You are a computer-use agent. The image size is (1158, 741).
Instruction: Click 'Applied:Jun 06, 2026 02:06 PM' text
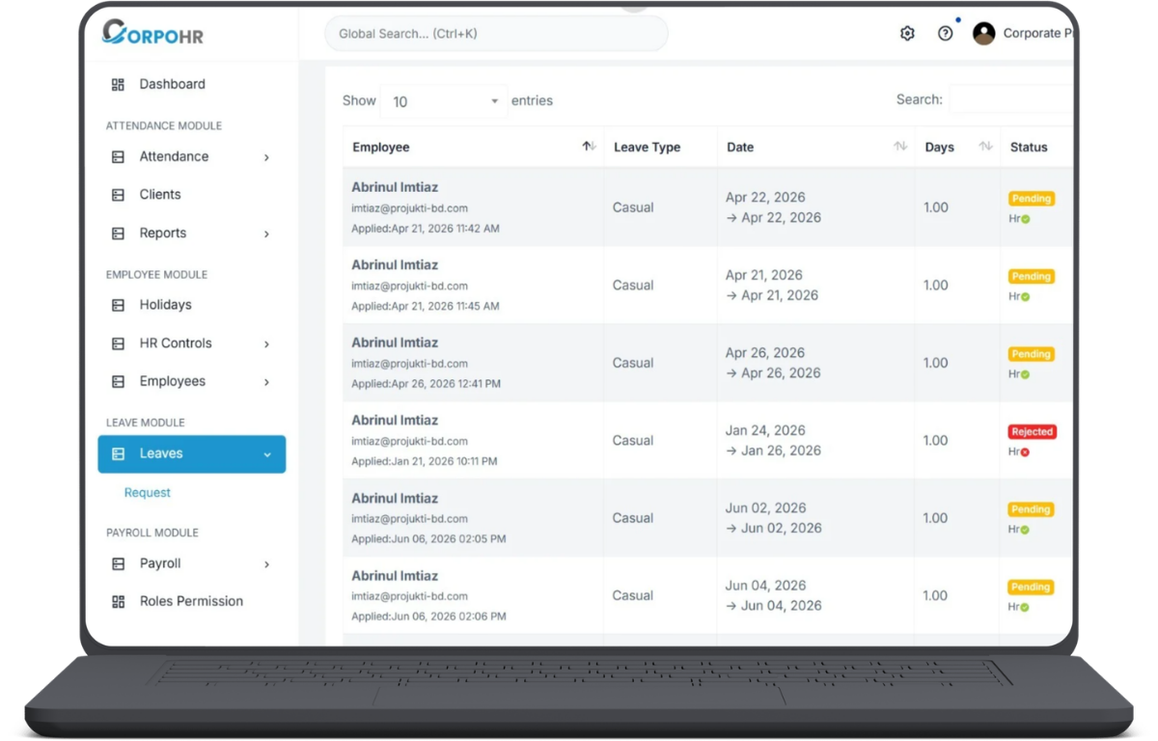tap(428, 617)
